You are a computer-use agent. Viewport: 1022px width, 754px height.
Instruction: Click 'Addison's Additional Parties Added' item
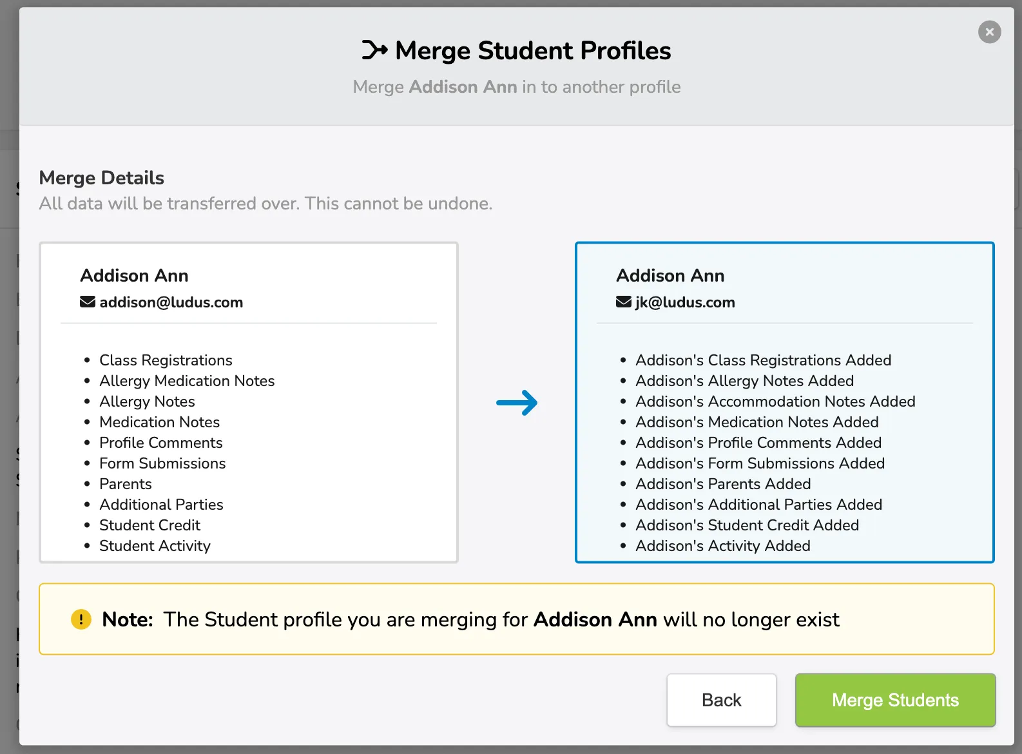758,505
